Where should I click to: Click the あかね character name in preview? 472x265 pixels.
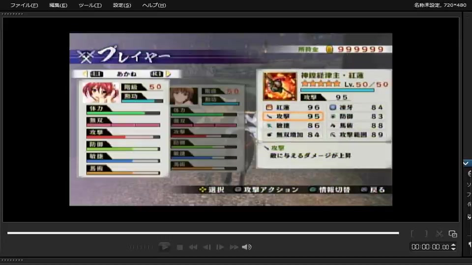(126, 74)
